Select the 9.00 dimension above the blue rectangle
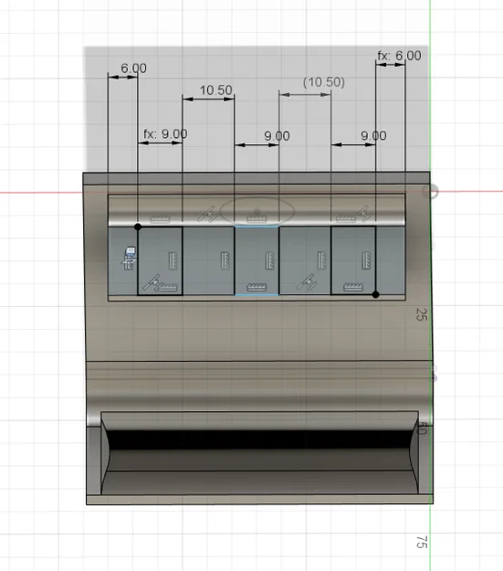Image resolution: width=503 pixels, height=571 pixels. (277, 136)
